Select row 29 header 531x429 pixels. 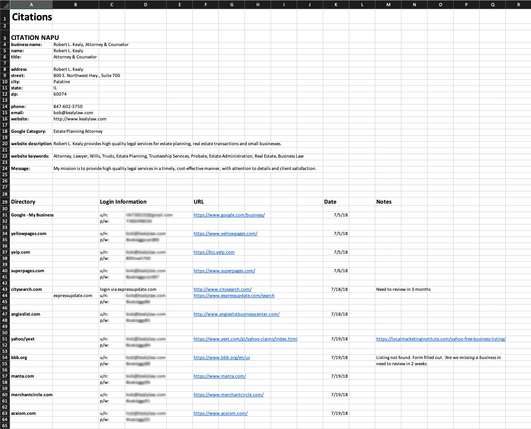tap(4, 202)
